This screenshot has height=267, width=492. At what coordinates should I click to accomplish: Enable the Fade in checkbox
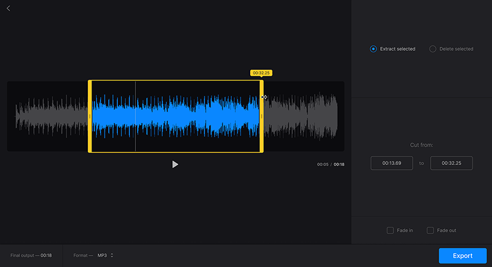(x=390, y=230)
